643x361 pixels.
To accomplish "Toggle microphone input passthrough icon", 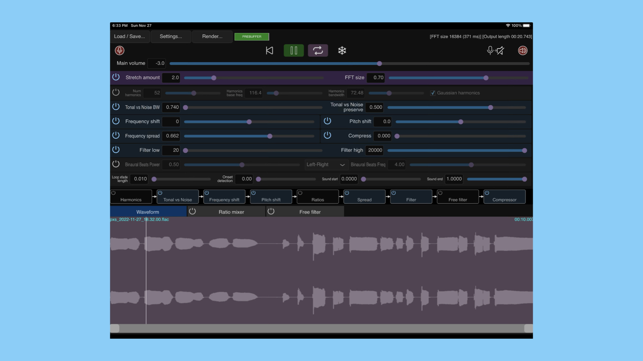I will click(495, 50).
